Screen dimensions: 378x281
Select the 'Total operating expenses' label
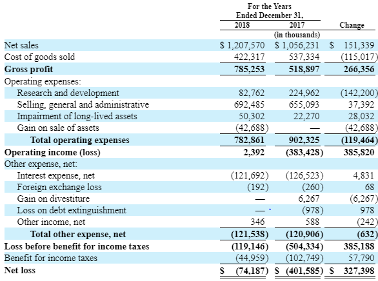click(80, 140)
